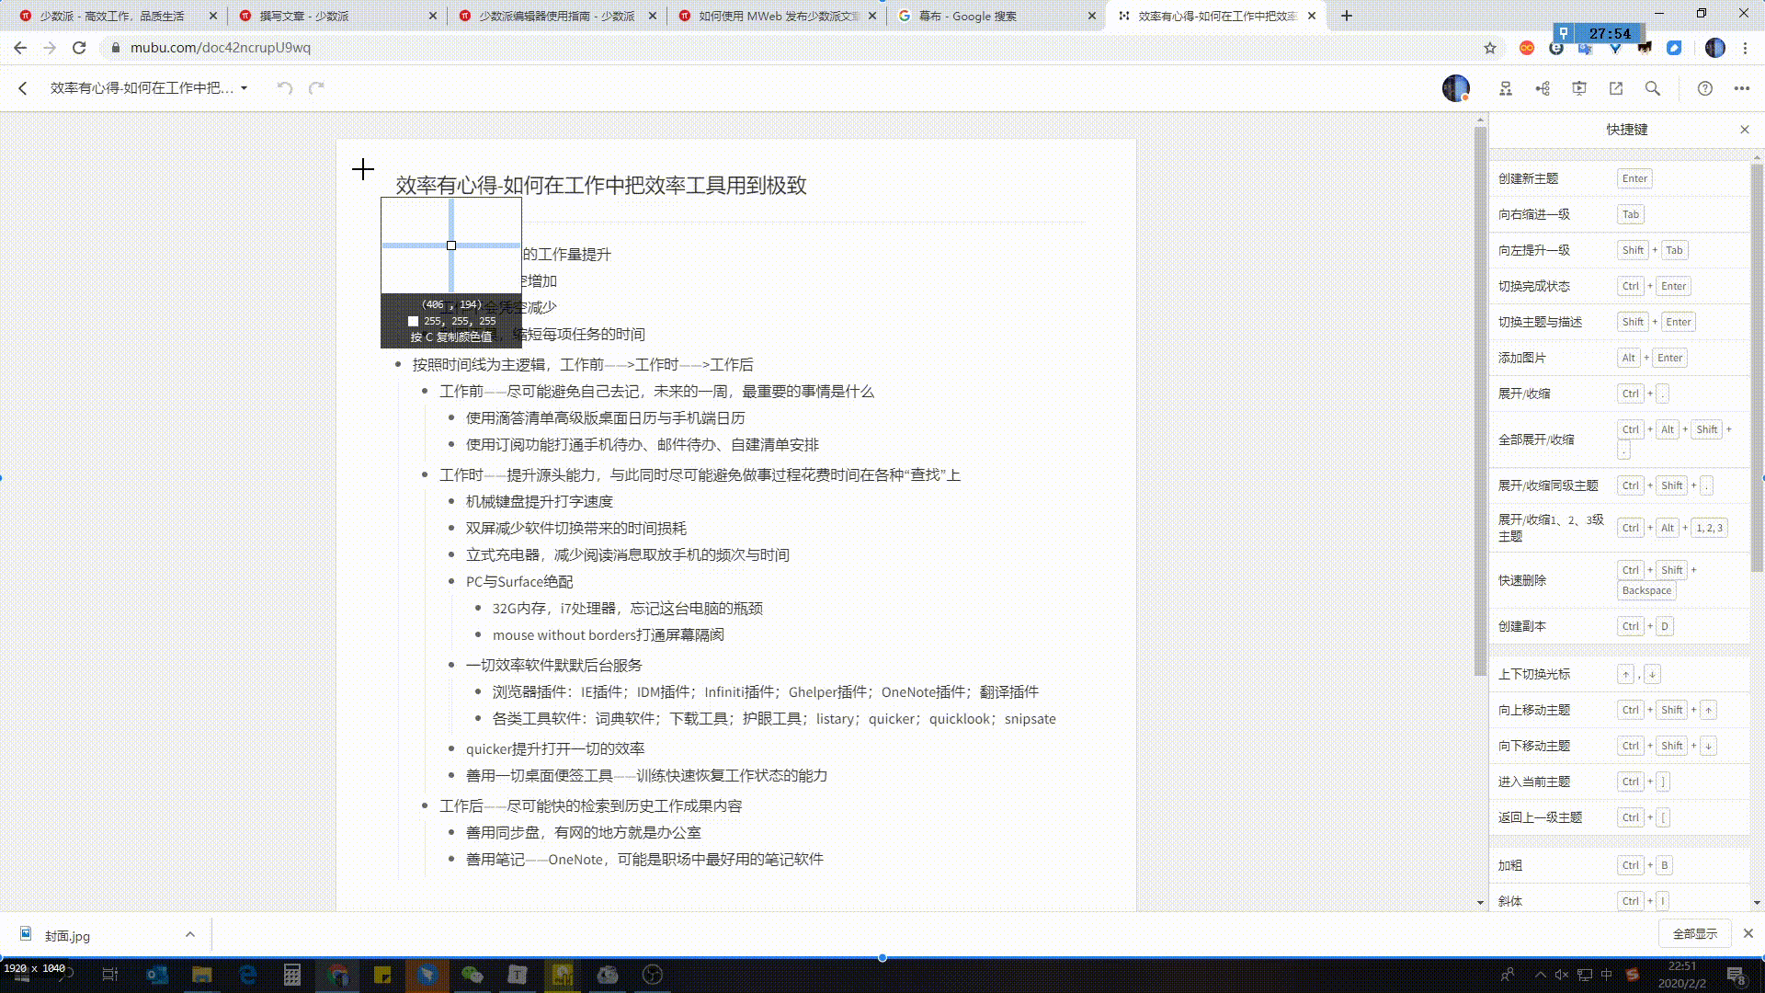Screen dimensions: 1765x993
Task: Click 快速删除 shortcut label
Action: 1522,580
